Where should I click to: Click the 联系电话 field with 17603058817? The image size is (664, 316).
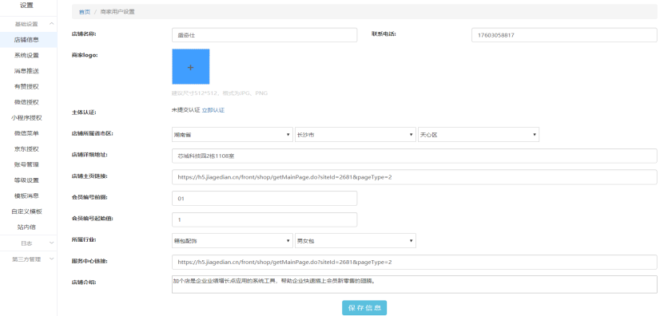pos(564,35)
